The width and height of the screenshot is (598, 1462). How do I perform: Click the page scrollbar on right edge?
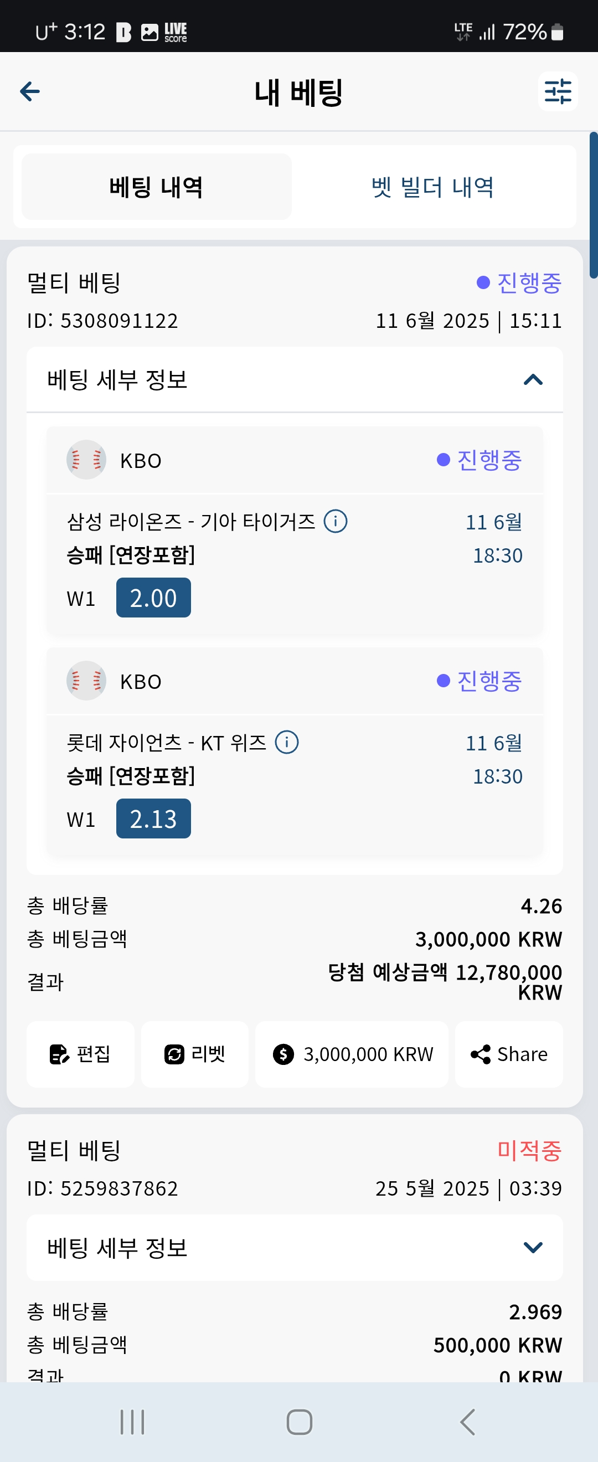[x=594, y=205]
